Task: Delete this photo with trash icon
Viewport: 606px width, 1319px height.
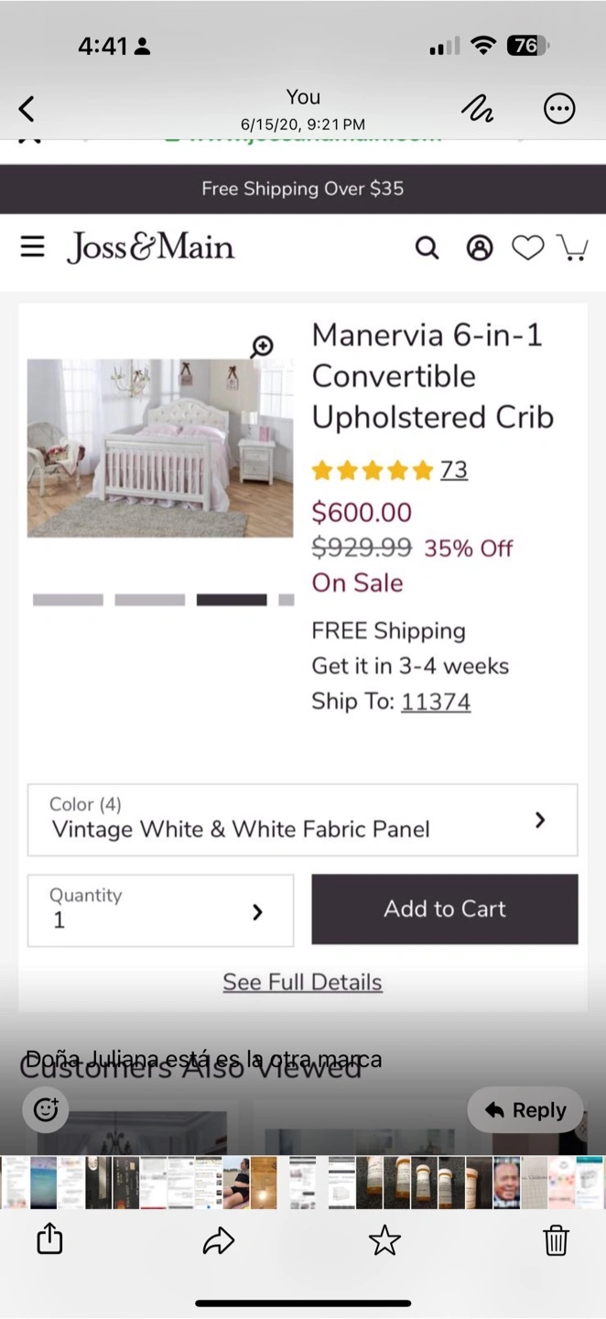Action: coord(556,1240)
